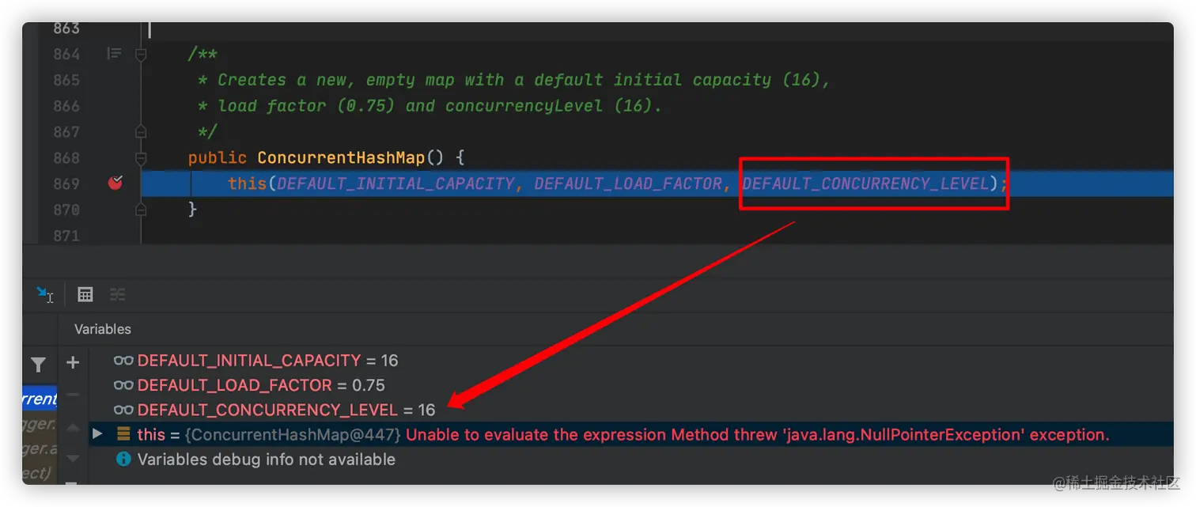Click the 'this' keyword on line 869
The height and width of the screenshot is (507, 1196).
(248, 184)
